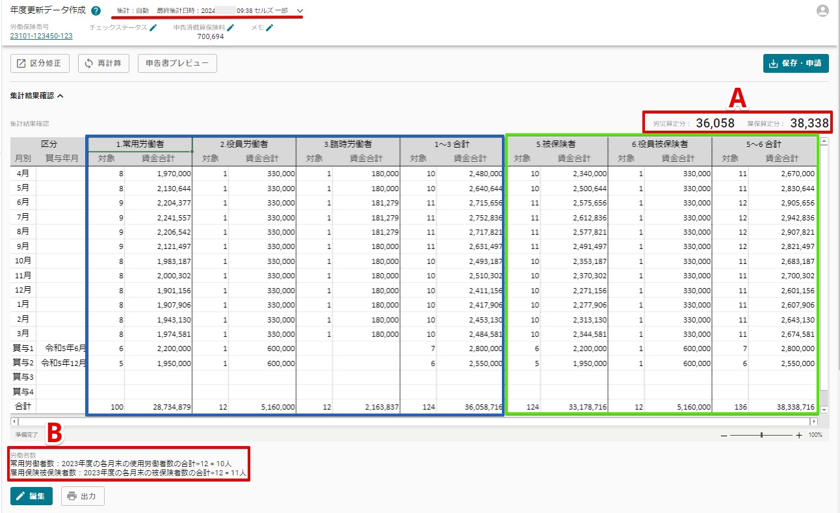The image size is (840, 513).
Task: Select the 賞与1 row label
Action: click(23, 348)
